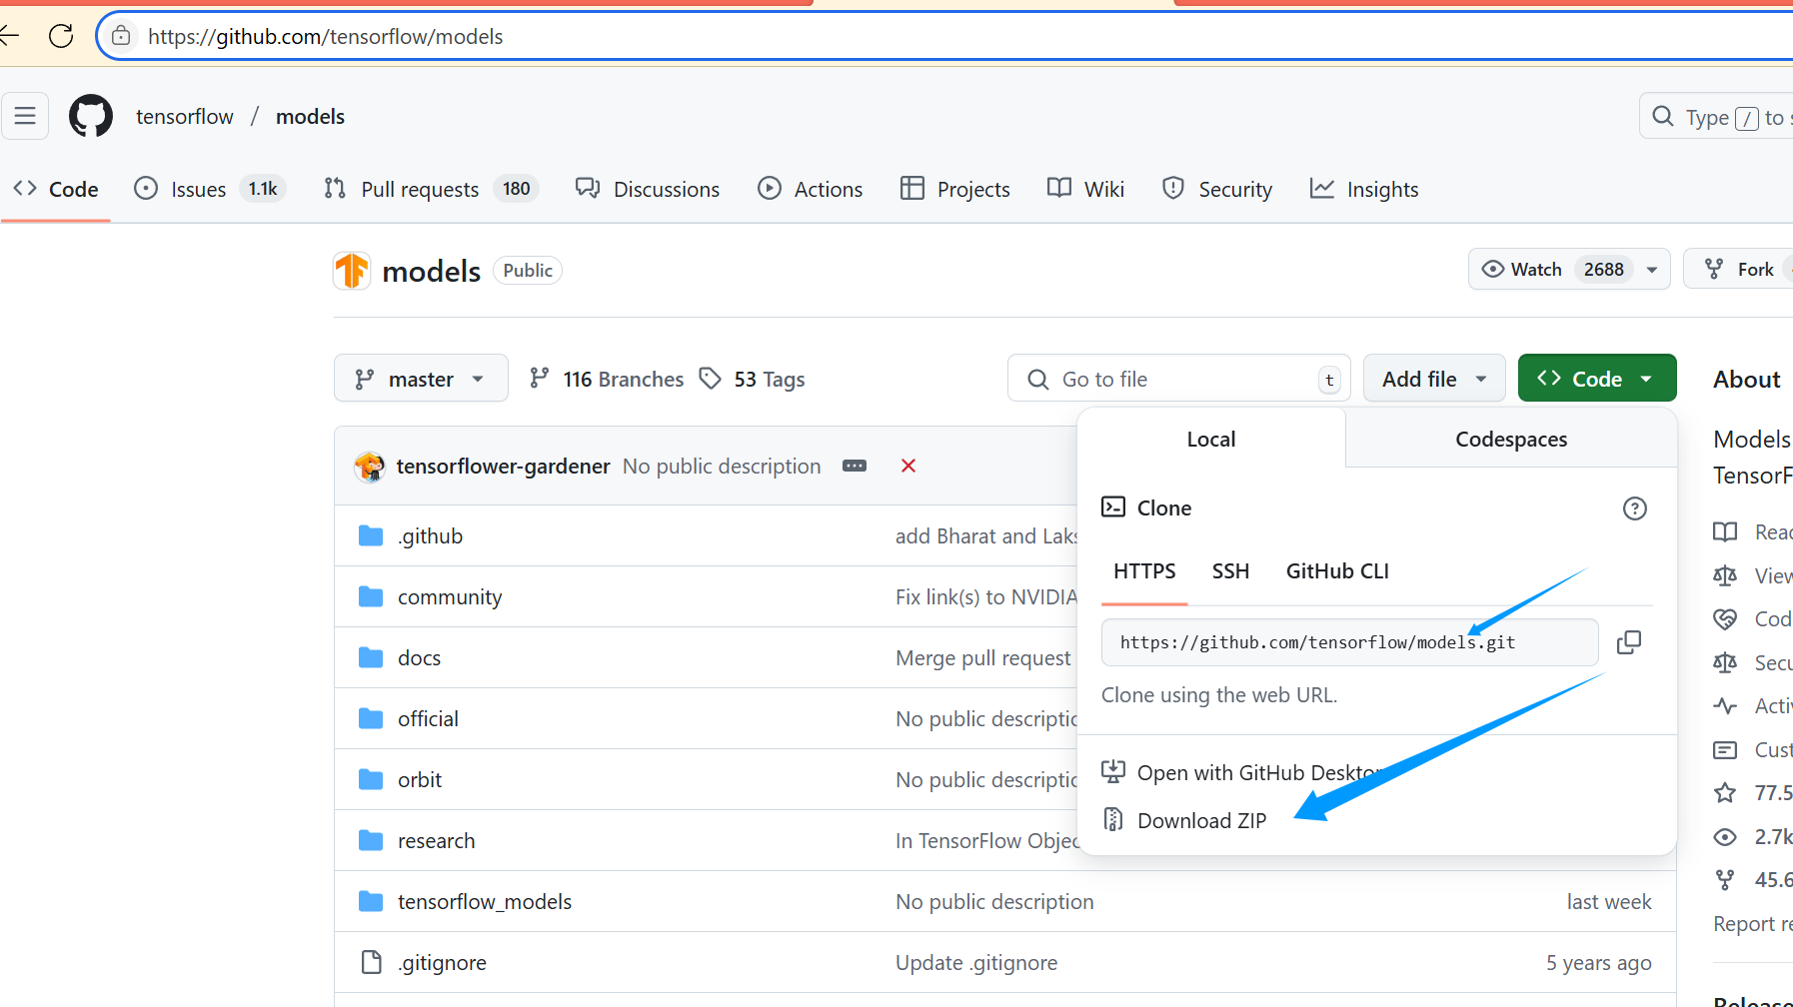Open the Watch options dropdown arrow

click(x=1652, y=270)
